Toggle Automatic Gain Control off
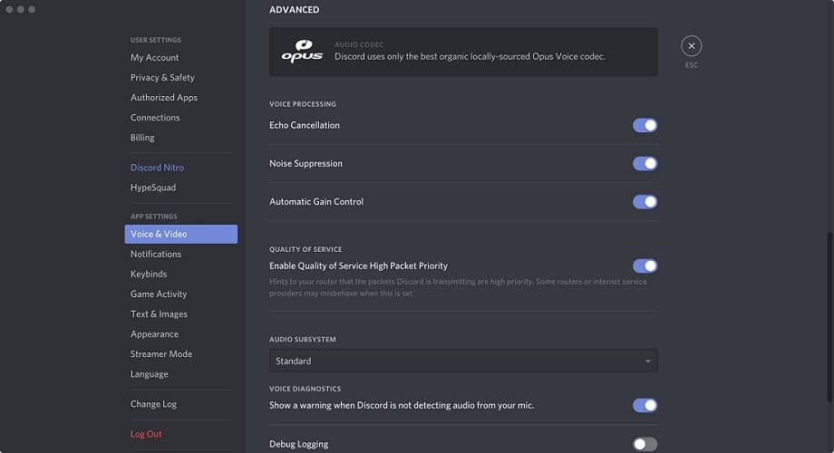 point(645,202)
